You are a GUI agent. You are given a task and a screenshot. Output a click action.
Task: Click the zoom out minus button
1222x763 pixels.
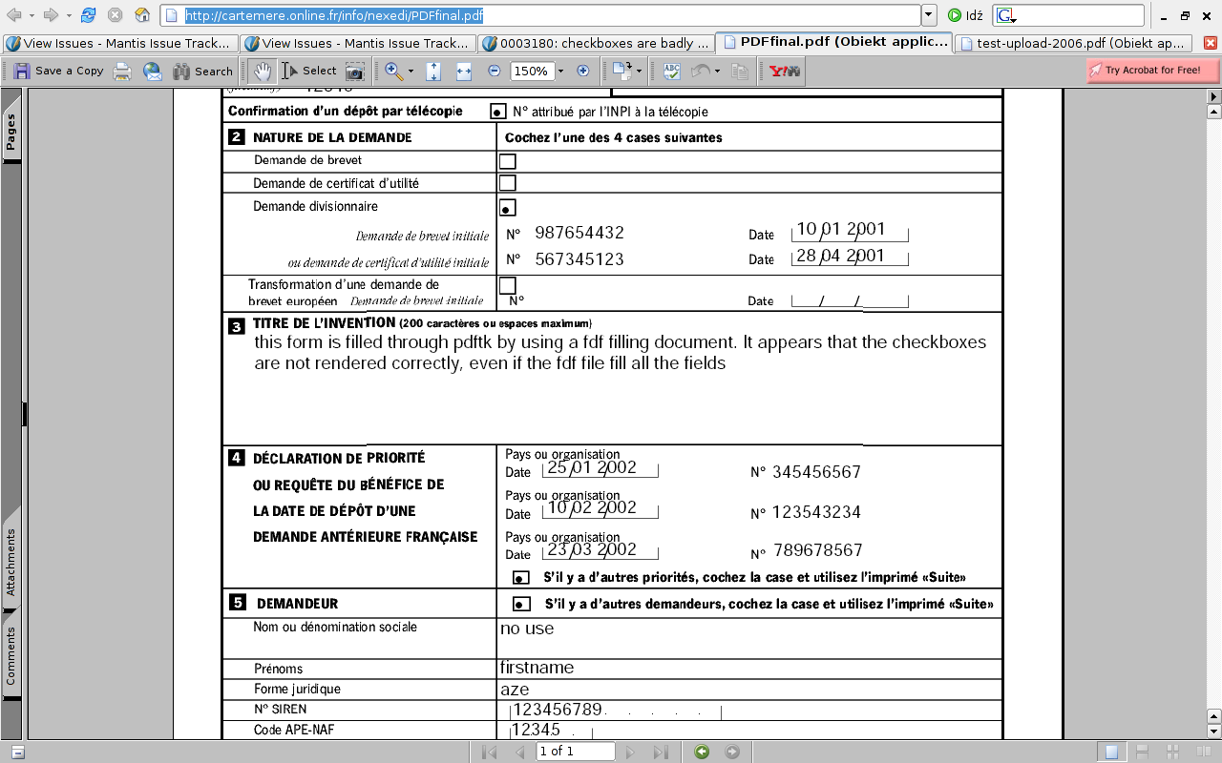(x=495, y=71)
